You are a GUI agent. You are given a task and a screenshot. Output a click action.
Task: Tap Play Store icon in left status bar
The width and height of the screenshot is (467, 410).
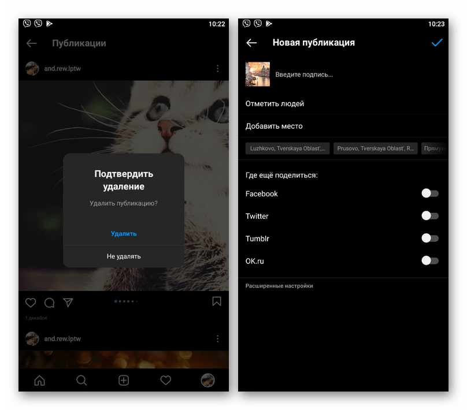pyautogui.click(x=49, y=24)
